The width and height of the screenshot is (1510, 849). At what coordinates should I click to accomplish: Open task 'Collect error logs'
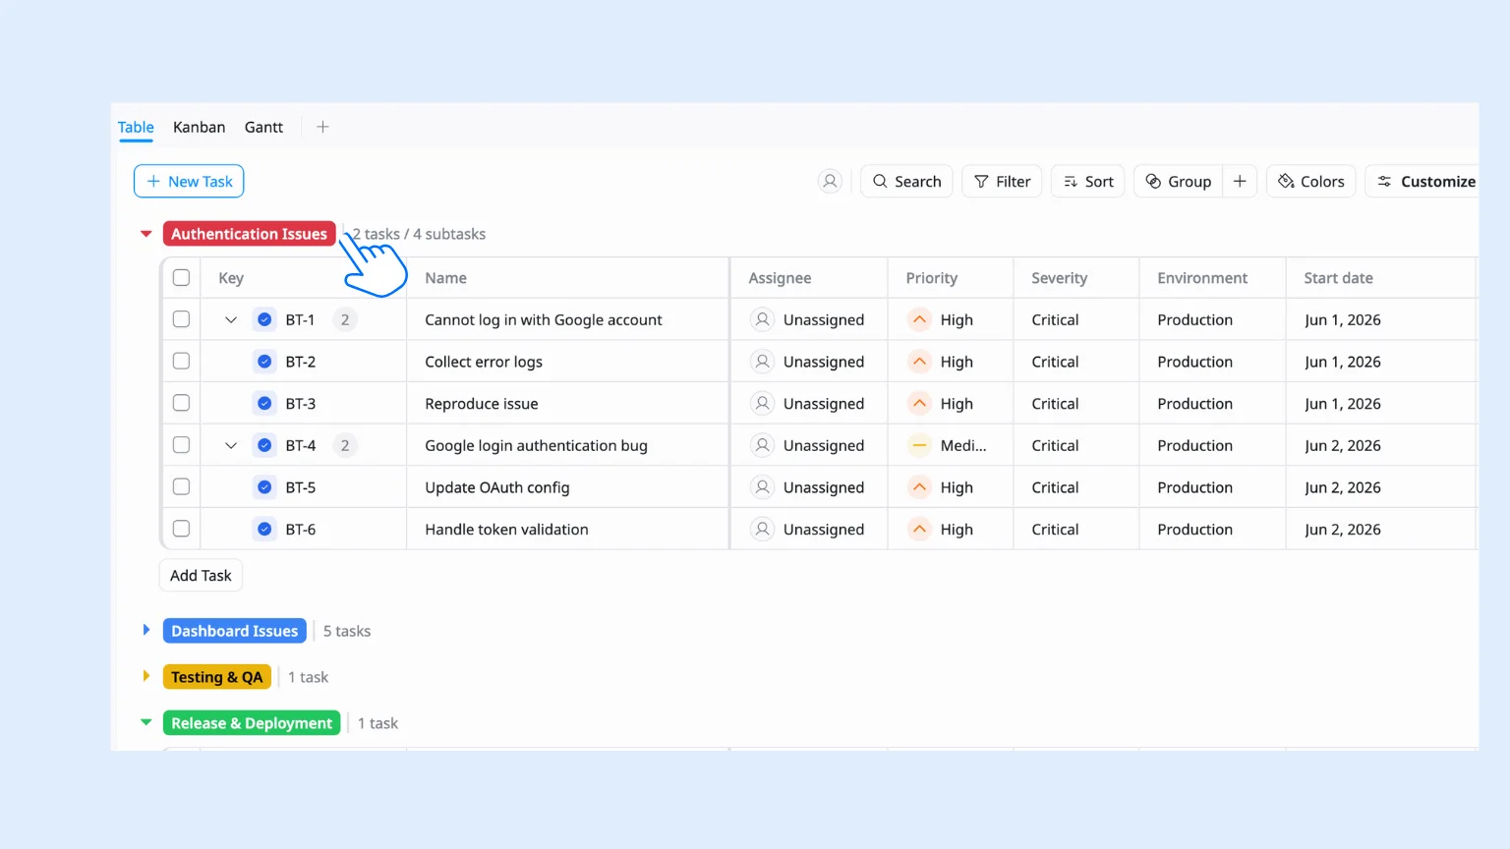click(x=484, y=362)
